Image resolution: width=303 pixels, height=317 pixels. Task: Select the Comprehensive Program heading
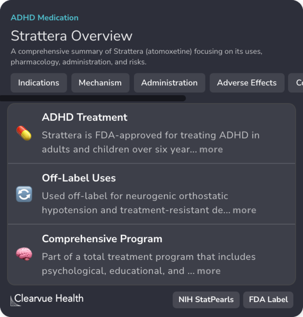tap(102, 239)
